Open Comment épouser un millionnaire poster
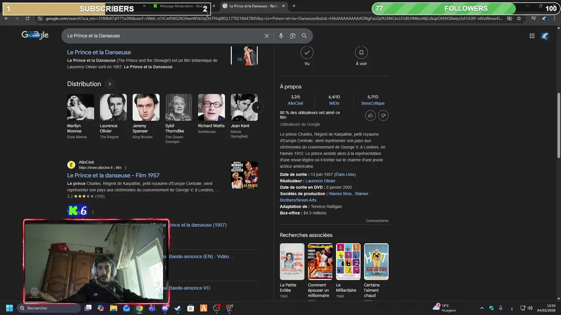Viewport: 561px width, 315px height. tap(320, 262)
